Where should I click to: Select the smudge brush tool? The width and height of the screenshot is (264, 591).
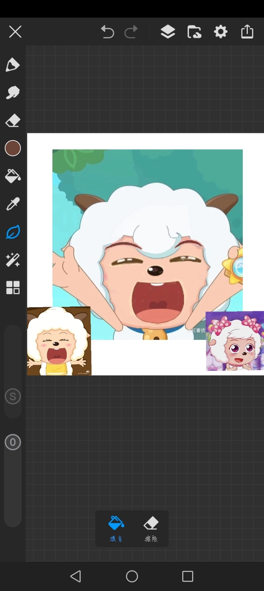tap(13, 92)
